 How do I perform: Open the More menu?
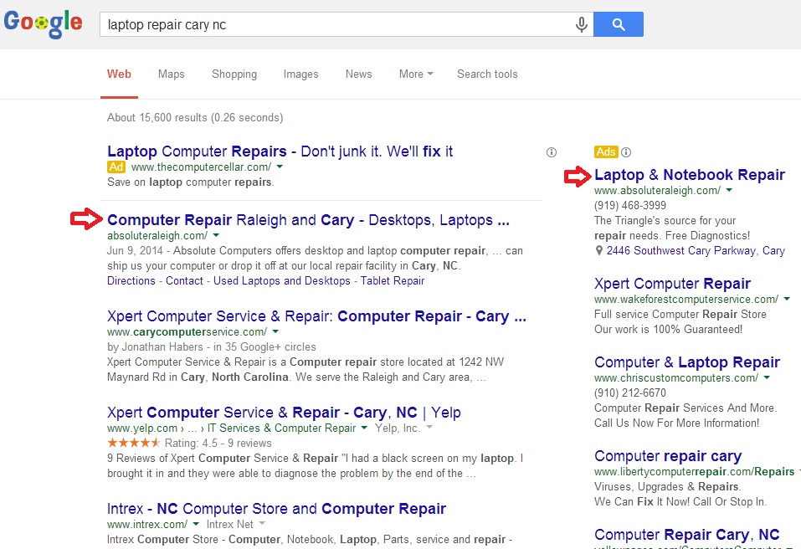tap(416, 74)
